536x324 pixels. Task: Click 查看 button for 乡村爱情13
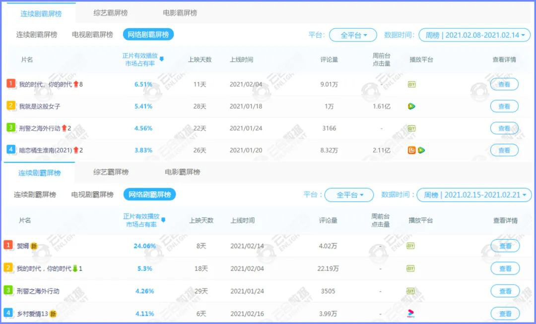point(505,314)
